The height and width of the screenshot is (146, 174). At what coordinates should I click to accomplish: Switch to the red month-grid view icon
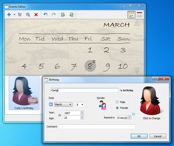pyautogui.click(x=139, y=14)
